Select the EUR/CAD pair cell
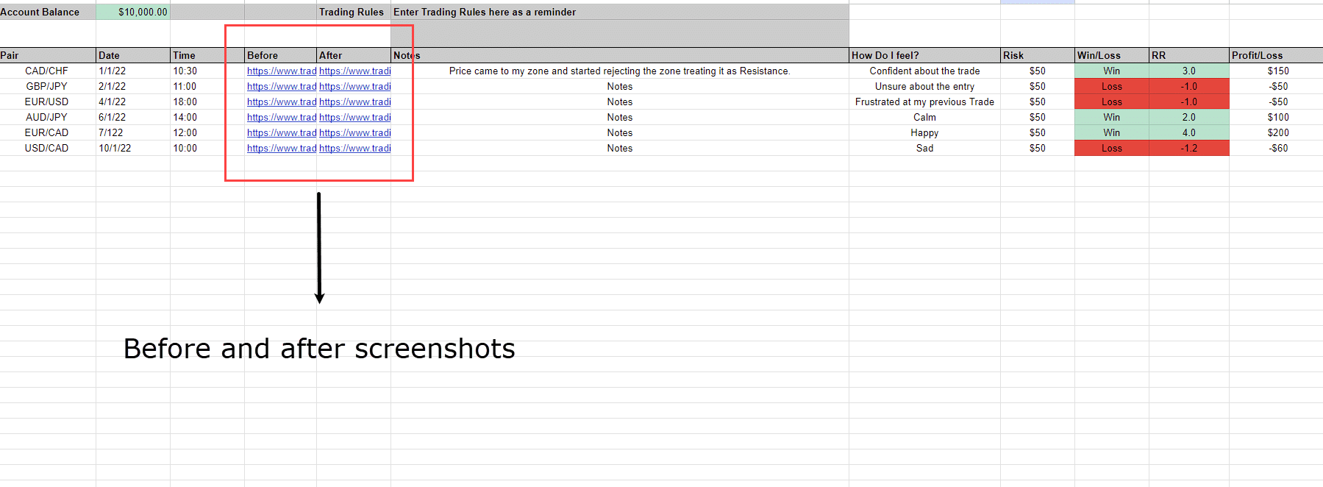The image size is (1323, 487). [48, 133]
